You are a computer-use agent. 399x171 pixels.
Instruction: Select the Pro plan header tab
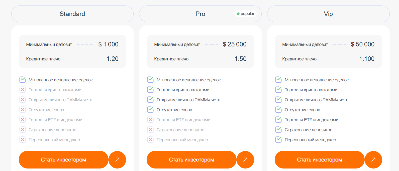[200, 14]
